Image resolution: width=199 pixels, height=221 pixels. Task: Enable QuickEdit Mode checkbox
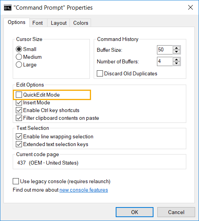19,95
